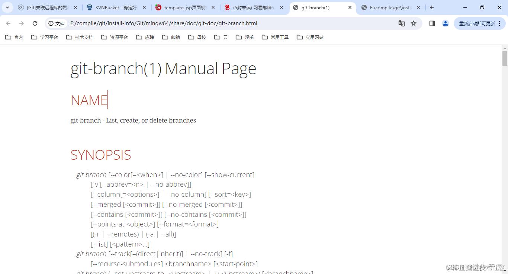Open 常用工具 bookmarks folder
This screenshot has height=274, width=508.
point(275,37)
